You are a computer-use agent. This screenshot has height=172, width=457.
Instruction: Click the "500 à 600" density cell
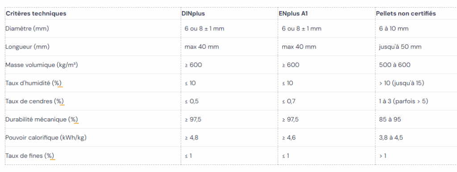coord(395,65)
